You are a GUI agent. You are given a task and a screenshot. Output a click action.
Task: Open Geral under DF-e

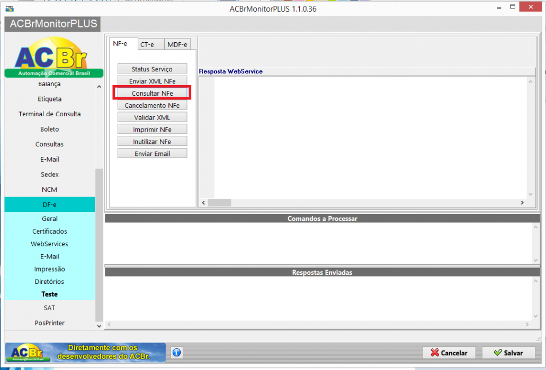(x=49, y=218)
